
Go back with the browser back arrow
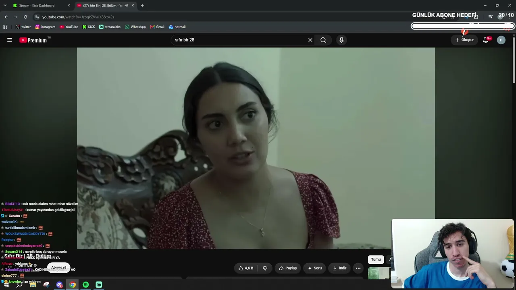[x=6, y=17]
